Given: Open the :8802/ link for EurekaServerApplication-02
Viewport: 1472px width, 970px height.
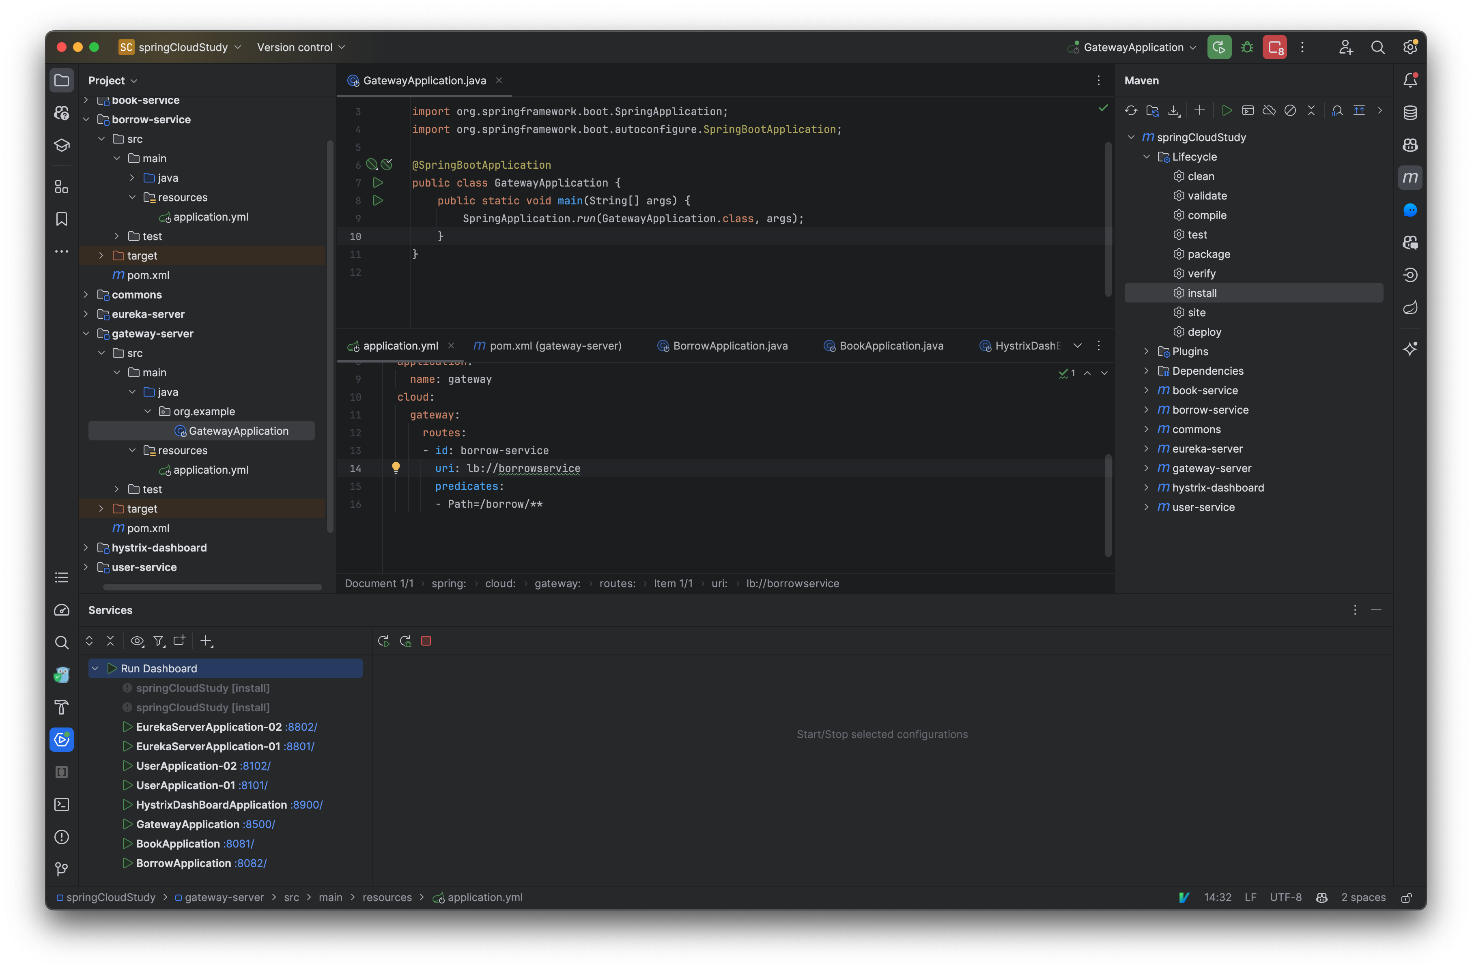Looking at the screenshot, I should (301, 727).
